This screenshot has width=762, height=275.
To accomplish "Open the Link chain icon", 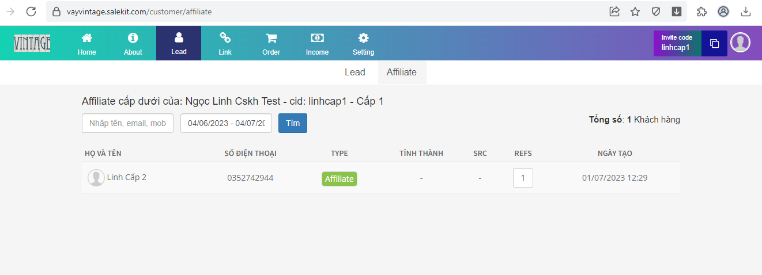I will 225,39.
